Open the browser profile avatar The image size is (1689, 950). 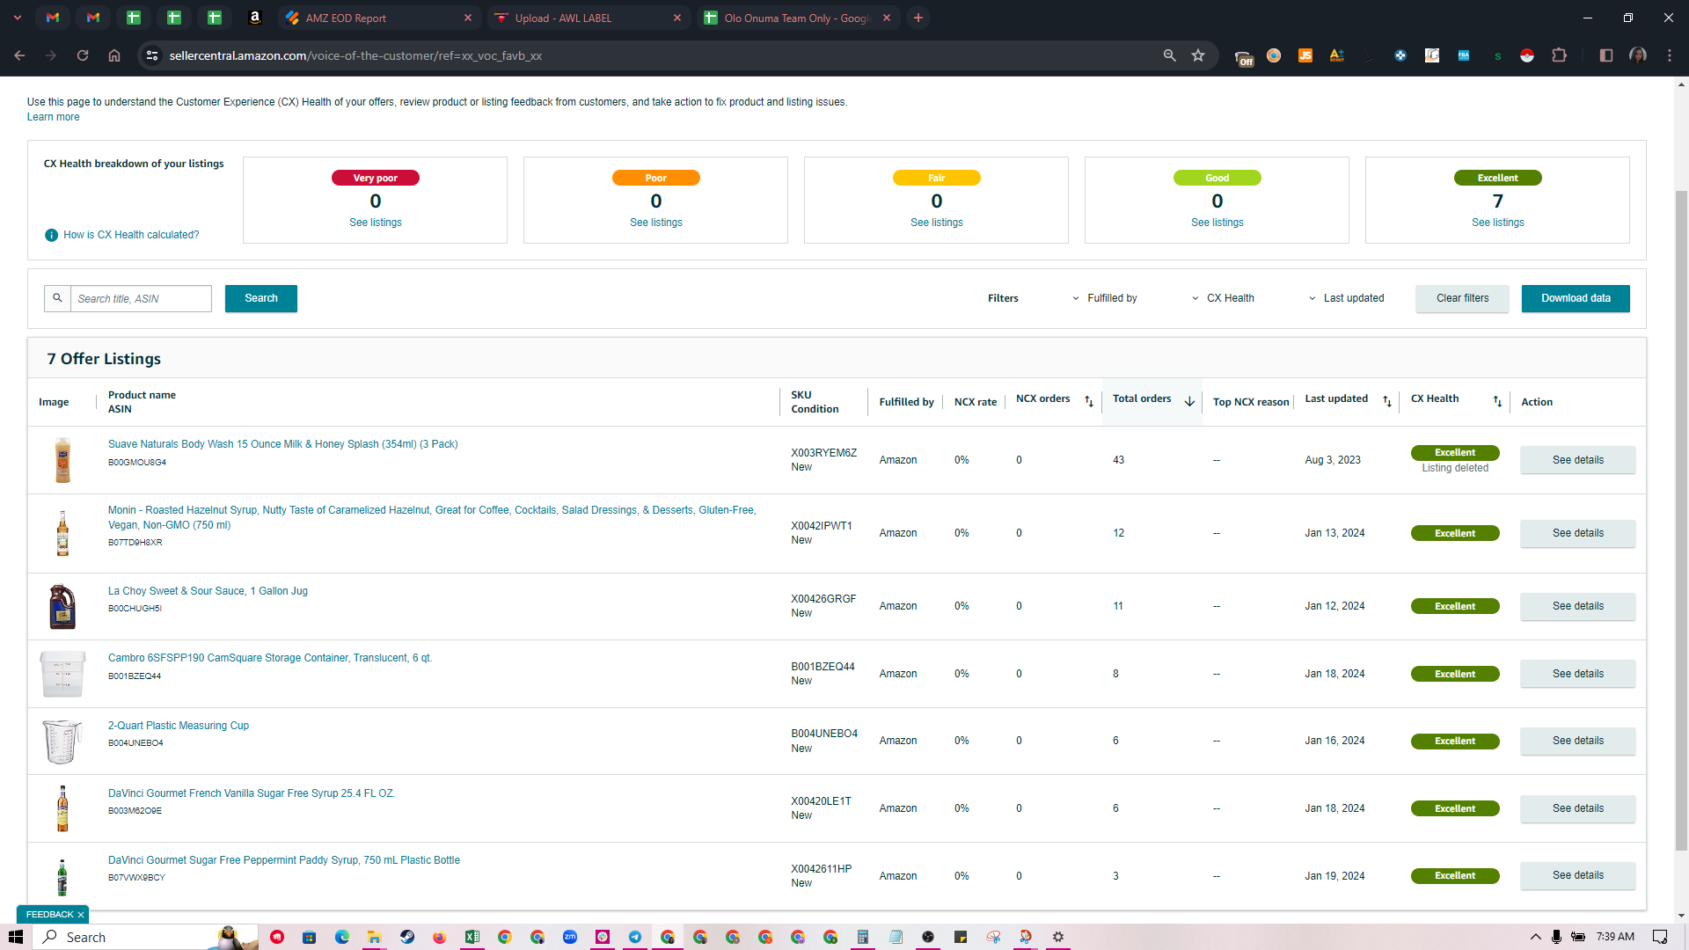1638,55
